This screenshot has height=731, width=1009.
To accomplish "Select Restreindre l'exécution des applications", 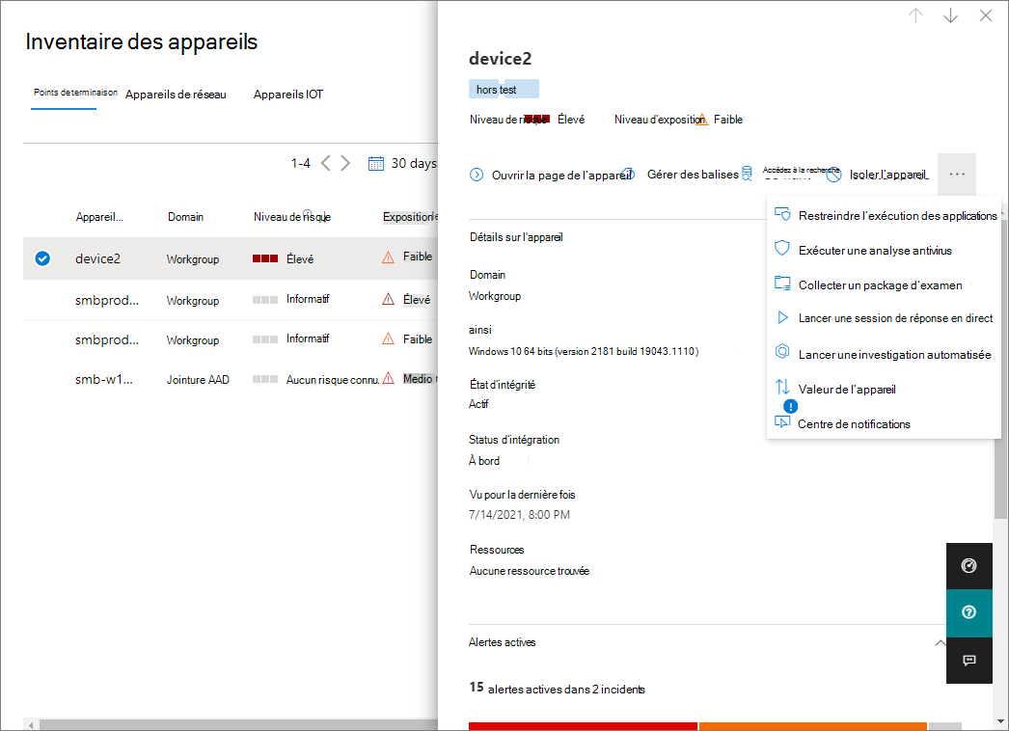I will (x=885, y=216).
